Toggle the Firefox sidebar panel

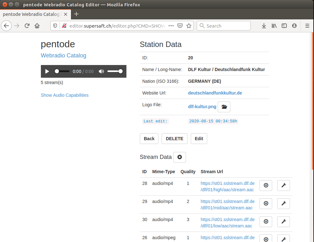click(x=284, y=26)
